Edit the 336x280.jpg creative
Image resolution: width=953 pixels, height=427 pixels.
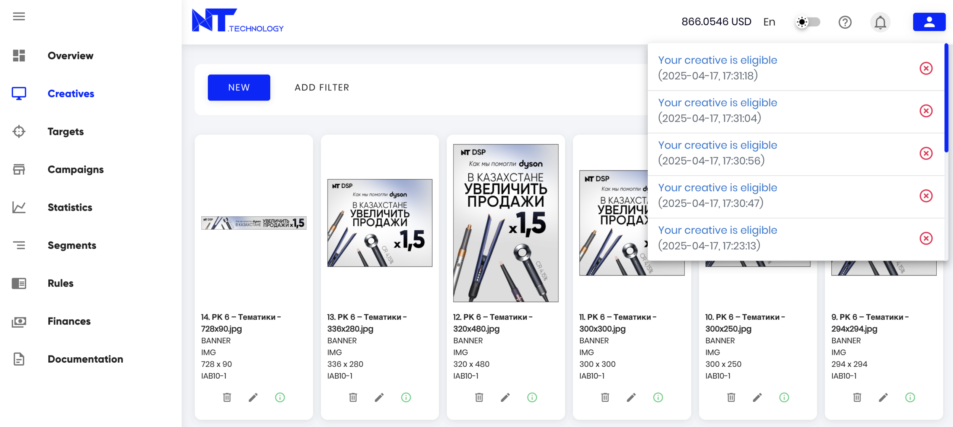379,397
